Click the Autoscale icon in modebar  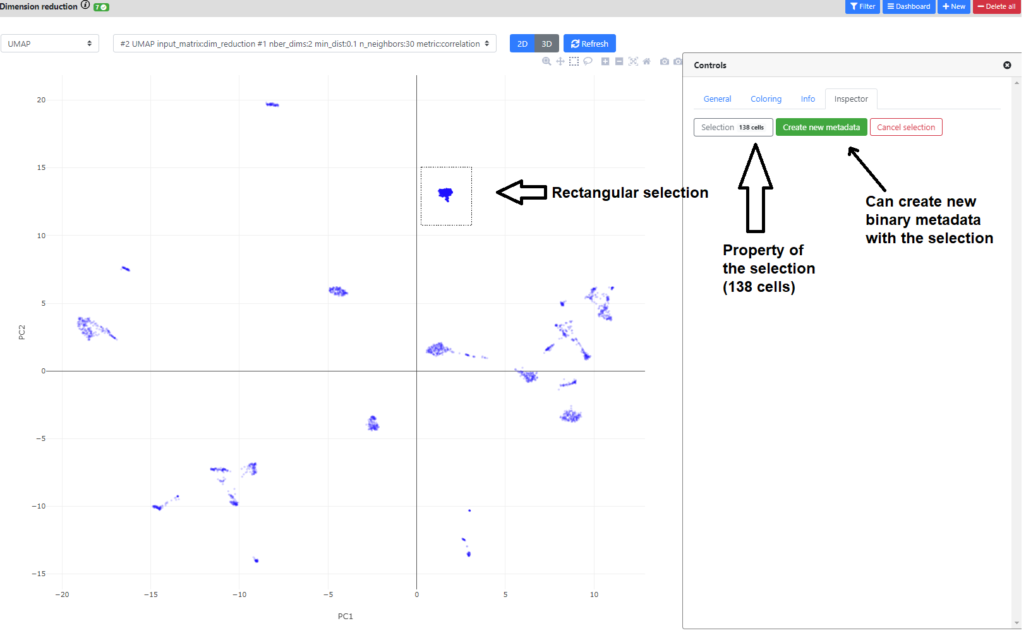tap(633, 61)
